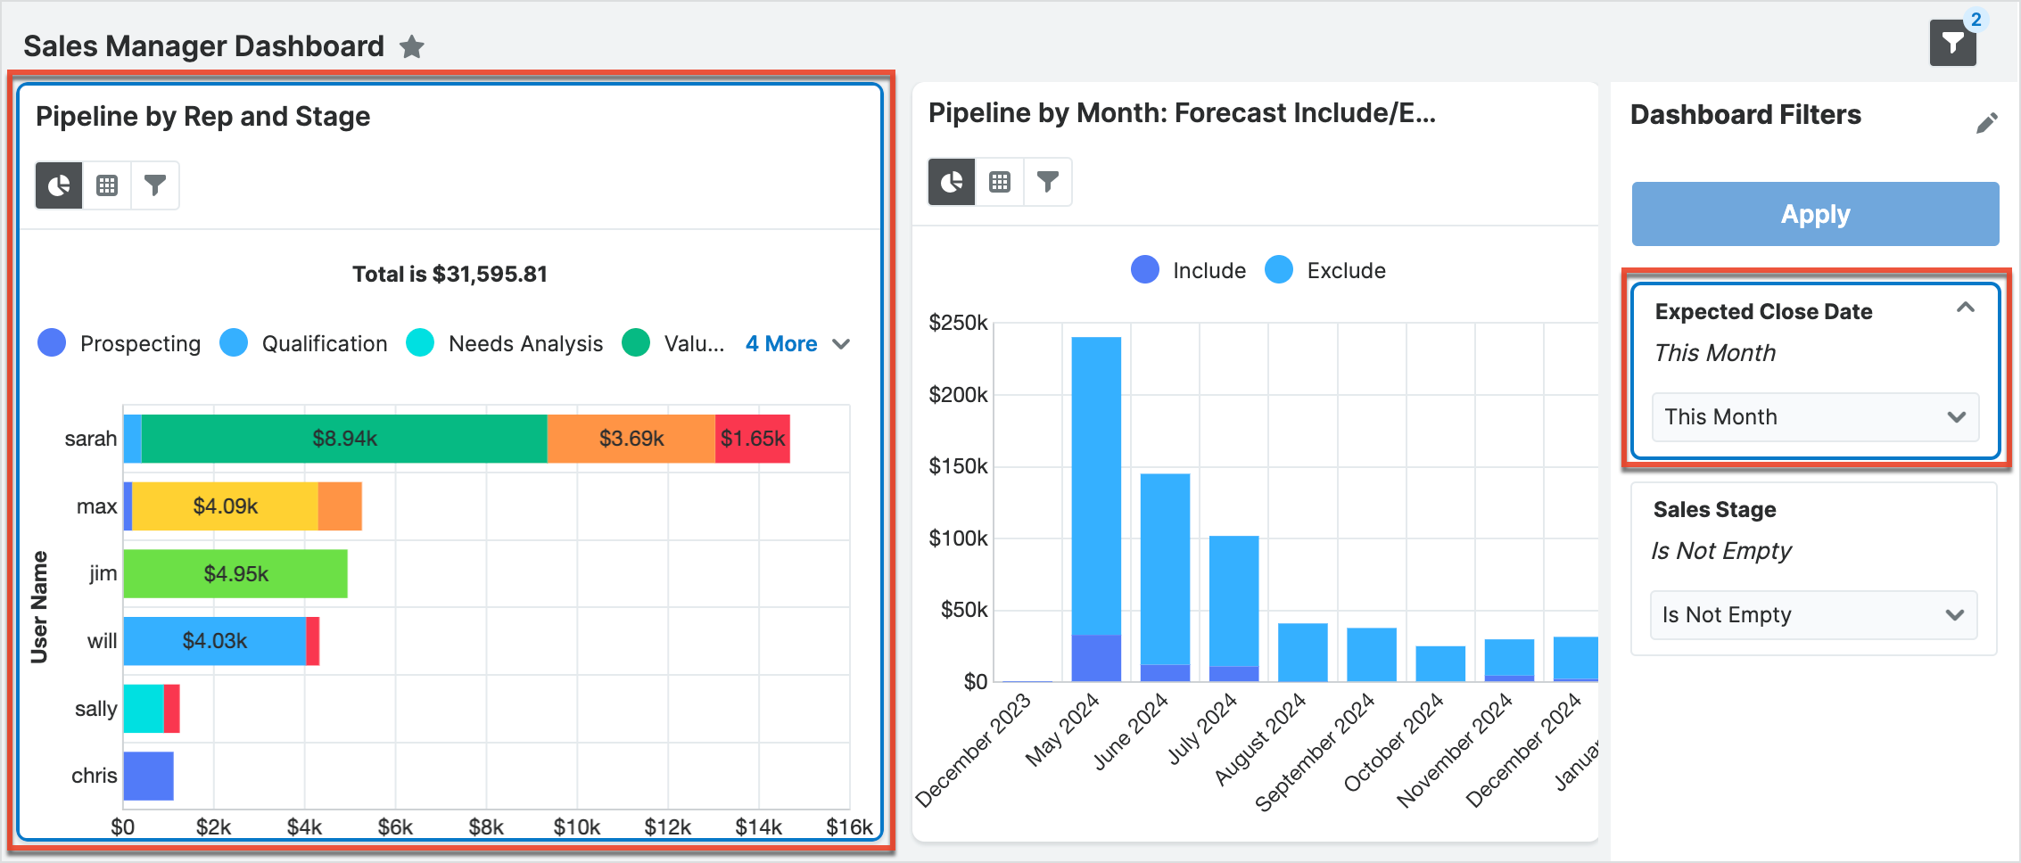Open table view on Pipeline by Month widget
The image size is (2021, 863).
[999, 182]
